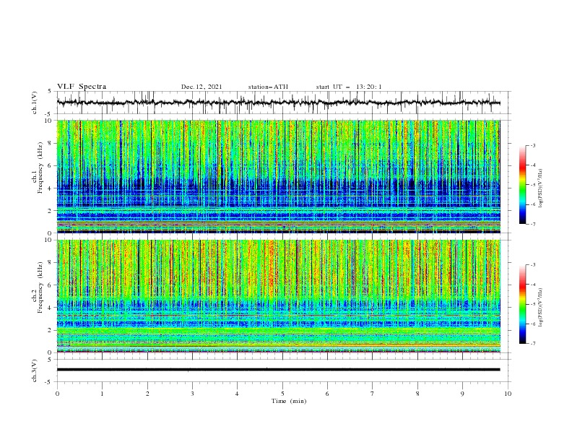The width and height of the screenshot is (572, 442).
Task: Click the lower PSD color scale bar
Action: (522, 304)
